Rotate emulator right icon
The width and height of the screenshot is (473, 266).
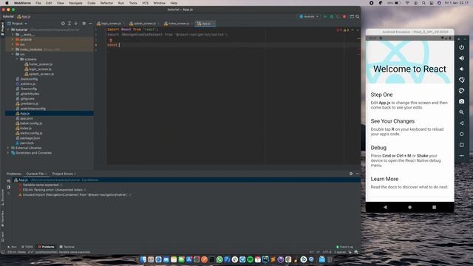[x=461, y=91]
